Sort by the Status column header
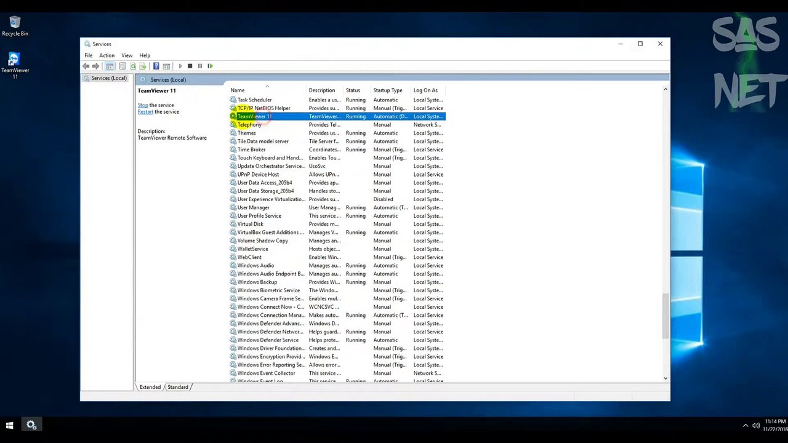The height and width of the screenshot is (443, 788). pyautogui.click(x=358, y=90)
